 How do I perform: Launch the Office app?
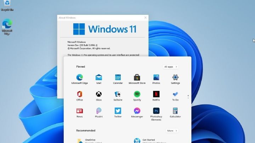click(x=80, y=96)
